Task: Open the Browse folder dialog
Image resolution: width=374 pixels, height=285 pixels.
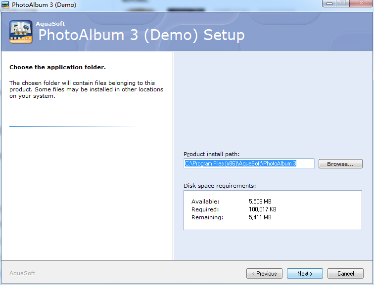Action: (x=340, y=164)
